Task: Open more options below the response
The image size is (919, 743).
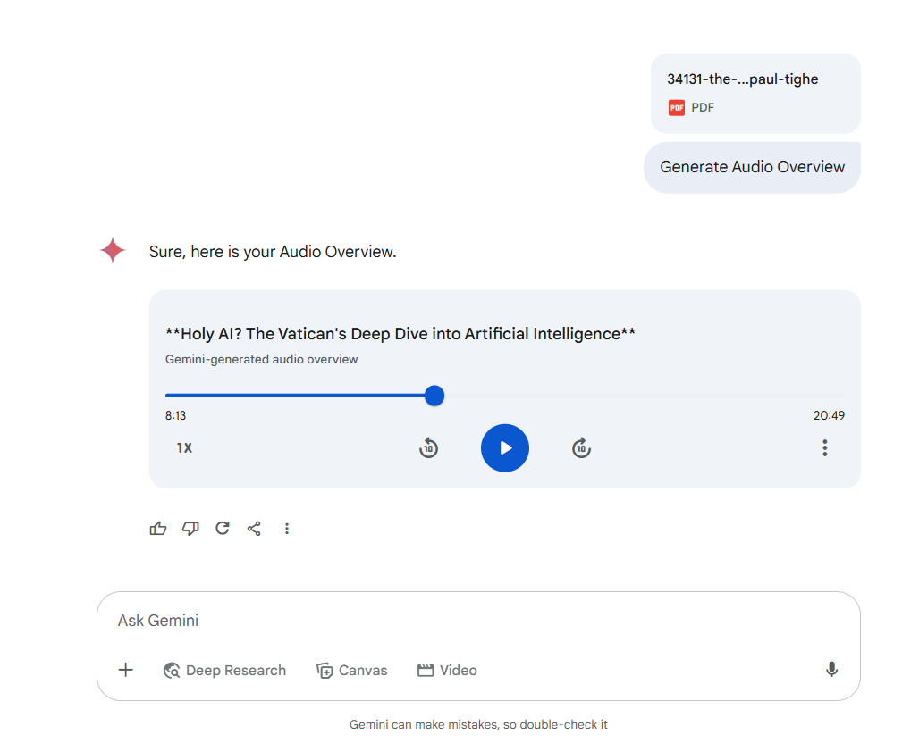Action: pyautogui.click(x=287, y=529)
